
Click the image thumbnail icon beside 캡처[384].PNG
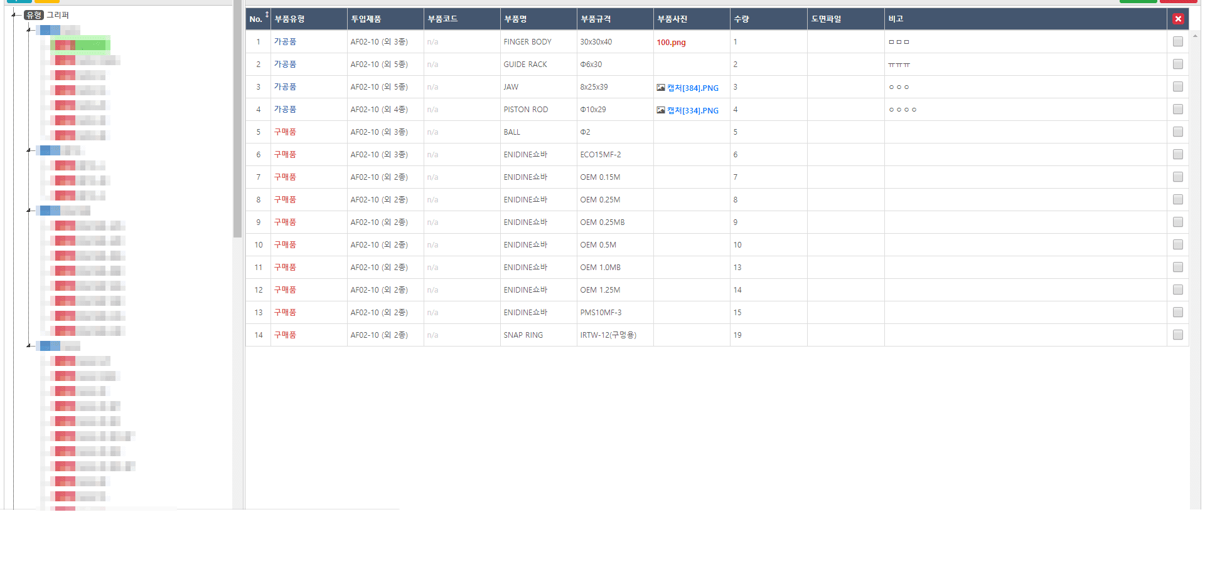(x=661, y=88)
